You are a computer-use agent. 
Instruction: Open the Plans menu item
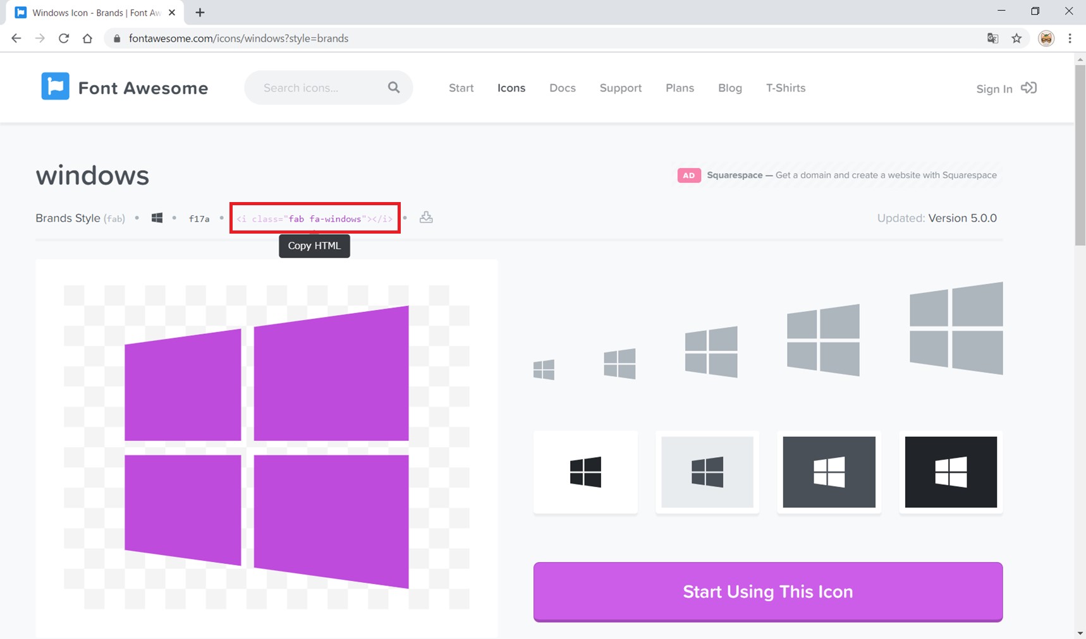pos(680,88)
